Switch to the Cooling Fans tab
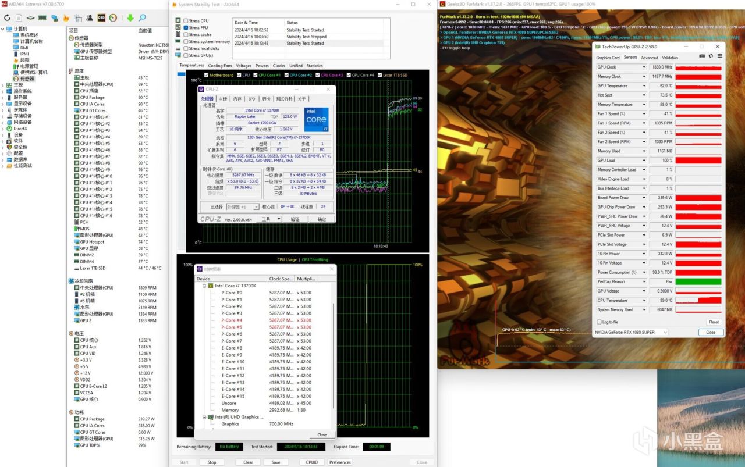745x467 pixels. click(x=220, y=66)
